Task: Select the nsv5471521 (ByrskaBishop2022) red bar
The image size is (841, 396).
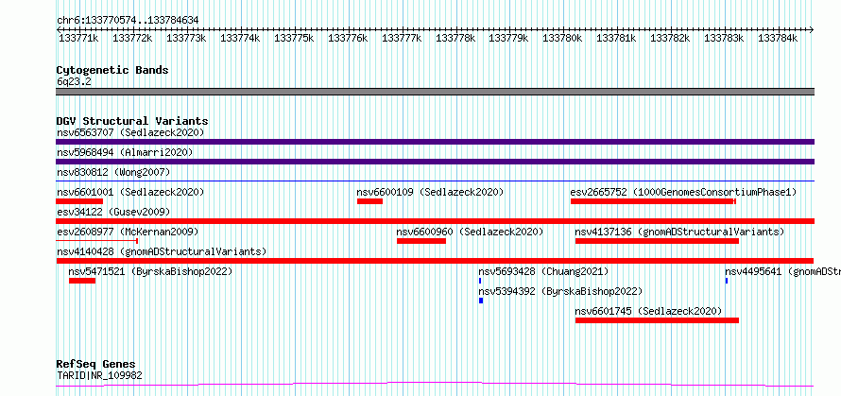Action: point(82,281)
